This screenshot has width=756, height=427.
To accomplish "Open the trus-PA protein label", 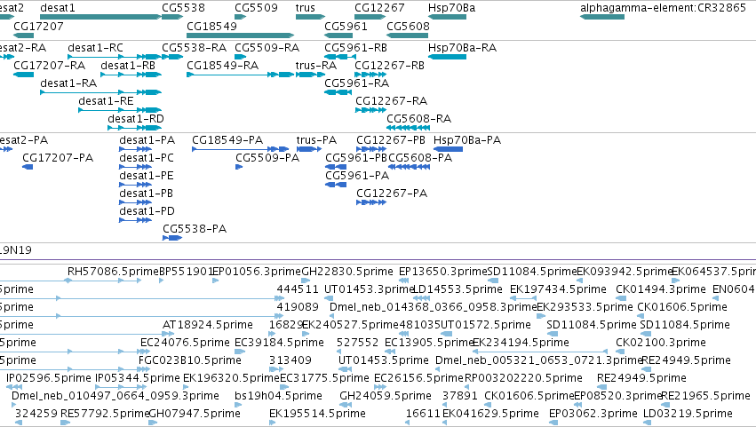I will 316,140.
